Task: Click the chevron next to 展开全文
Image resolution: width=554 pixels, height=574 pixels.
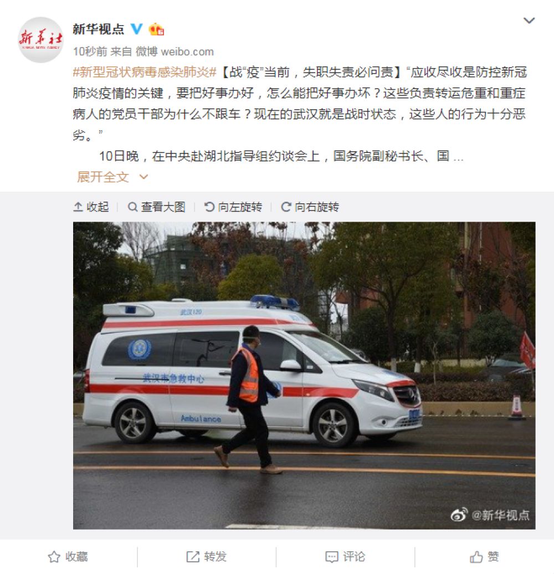Action: (144, 177)
